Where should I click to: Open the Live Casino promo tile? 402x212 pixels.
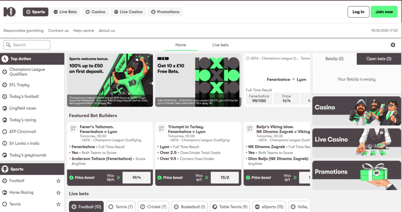356,143
